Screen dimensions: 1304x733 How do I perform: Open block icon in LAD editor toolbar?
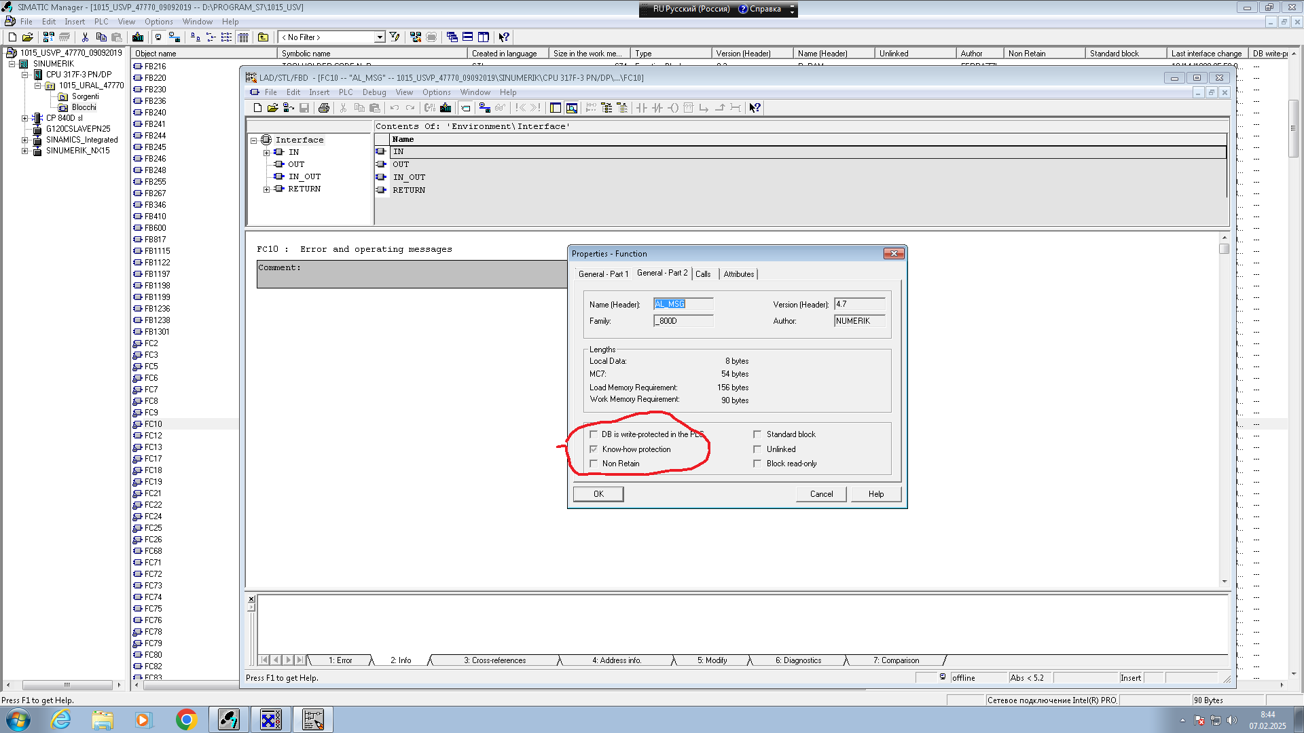tap(272, 108)
